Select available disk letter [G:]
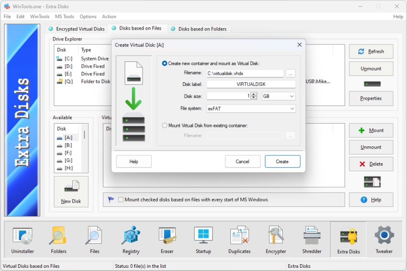 coord(68,160)
